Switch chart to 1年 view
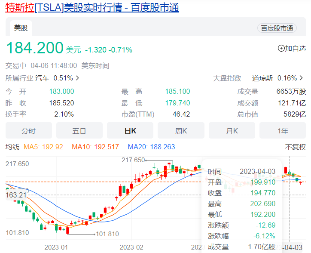Image resolution: width=311 pixels, height=253 pixels. pyautogui.click(x=283, y=131)
